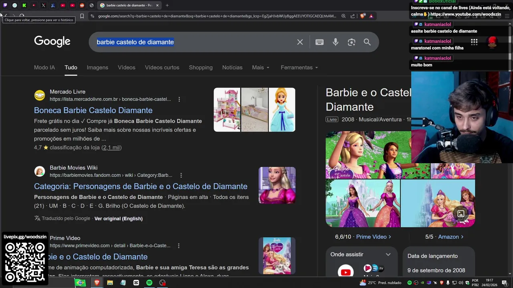Expand the Mais dropdown
The height and width of the screenshot is (288, 513).
[x=261, y=68]
